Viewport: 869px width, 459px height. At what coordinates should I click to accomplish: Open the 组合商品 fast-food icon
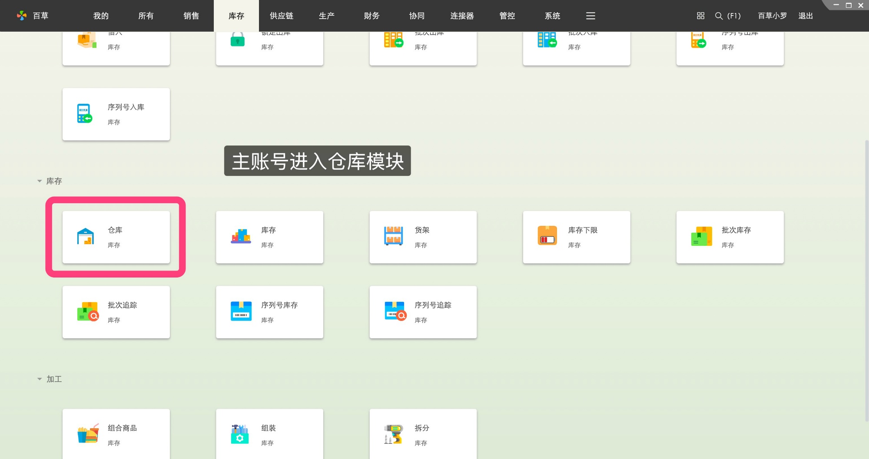[88, 434]
